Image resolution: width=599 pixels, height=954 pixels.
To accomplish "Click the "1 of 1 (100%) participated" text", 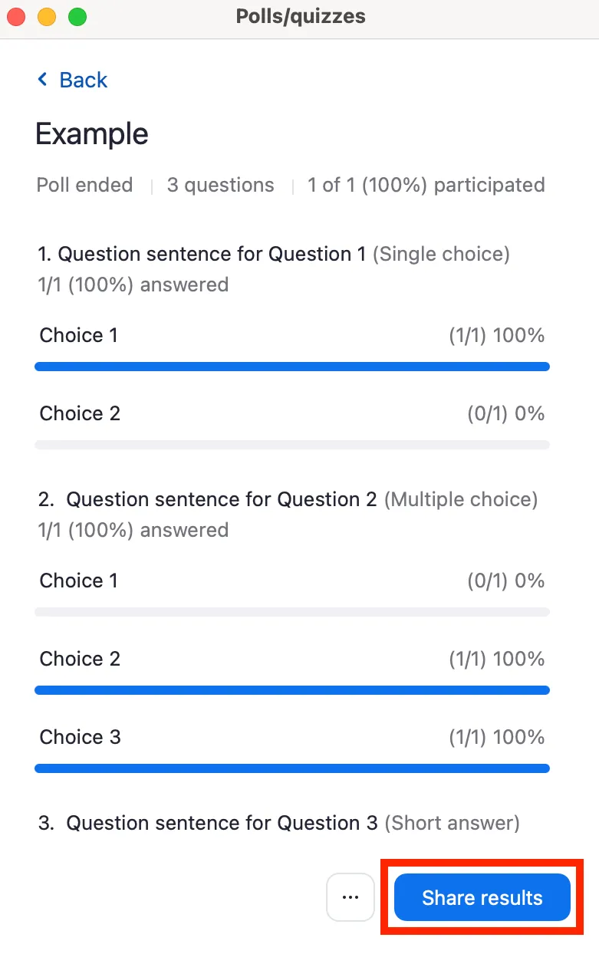I will tap(426, 185).
